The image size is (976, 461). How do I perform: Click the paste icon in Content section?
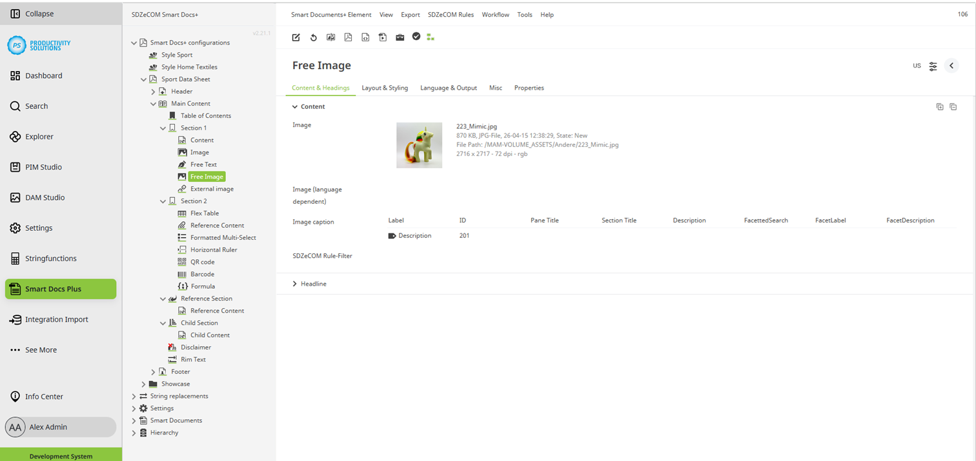pos(953,107)
